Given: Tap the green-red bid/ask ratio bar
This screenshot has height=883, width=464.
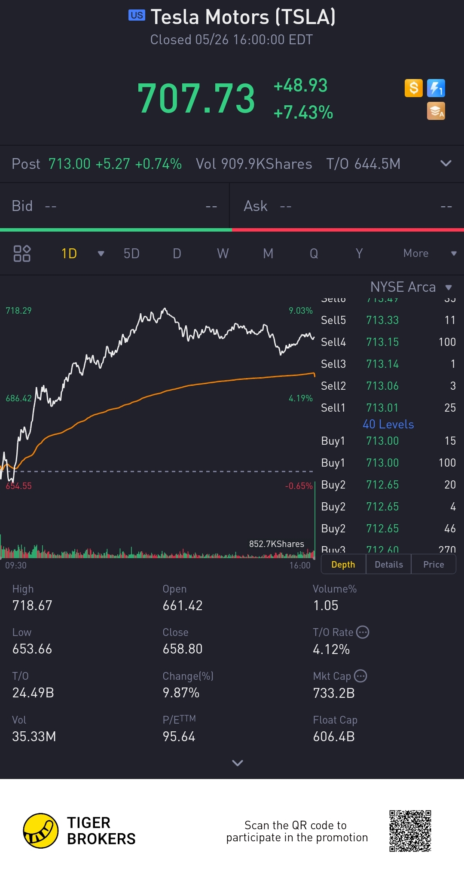Looking at the screenshot, I should [232, 230].
